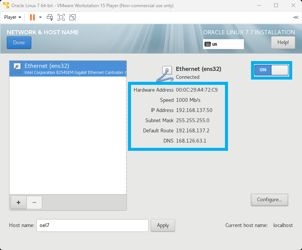Collapse the VMware toolbar with the chevrons

[x=296, y=17]
